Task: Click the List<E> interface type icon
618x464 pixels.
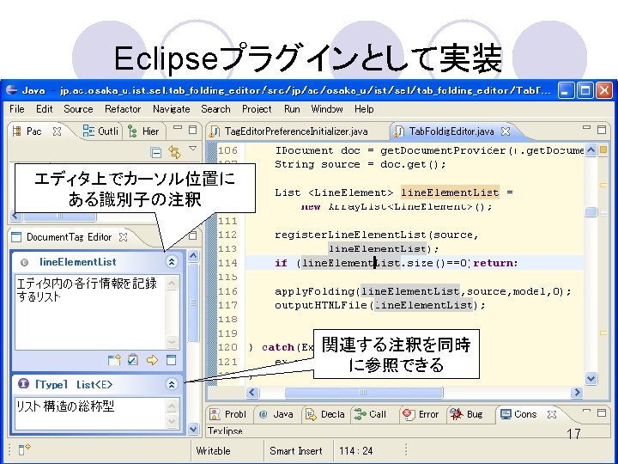Action: coord(24,383)
